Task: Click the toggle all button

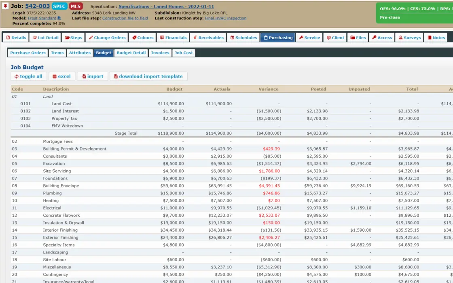Action: (28, 76)
